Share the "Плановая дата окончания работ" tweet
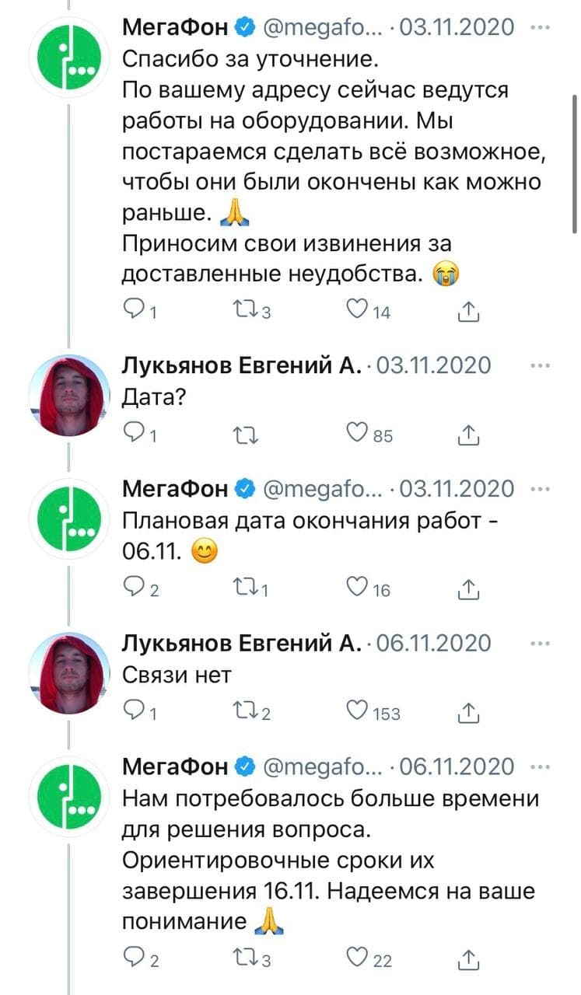 (x=467, y=589)
